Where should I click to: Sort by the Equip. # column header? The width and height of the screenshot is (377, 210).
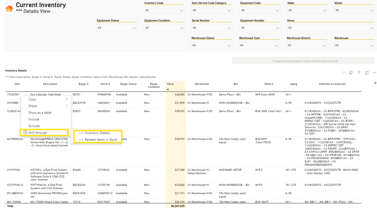[84, 84]
